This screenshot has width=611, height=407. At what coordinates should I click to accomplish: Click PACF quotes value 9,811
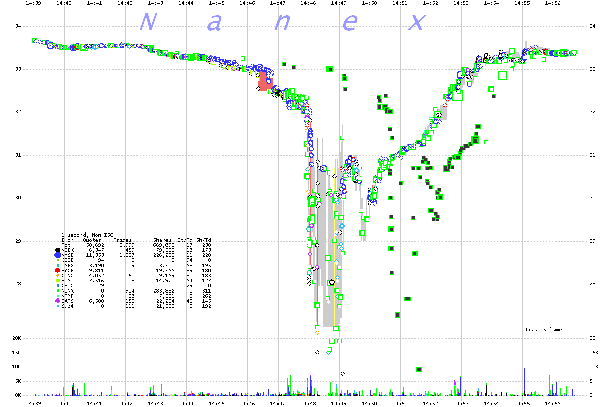tap(97, 270)
